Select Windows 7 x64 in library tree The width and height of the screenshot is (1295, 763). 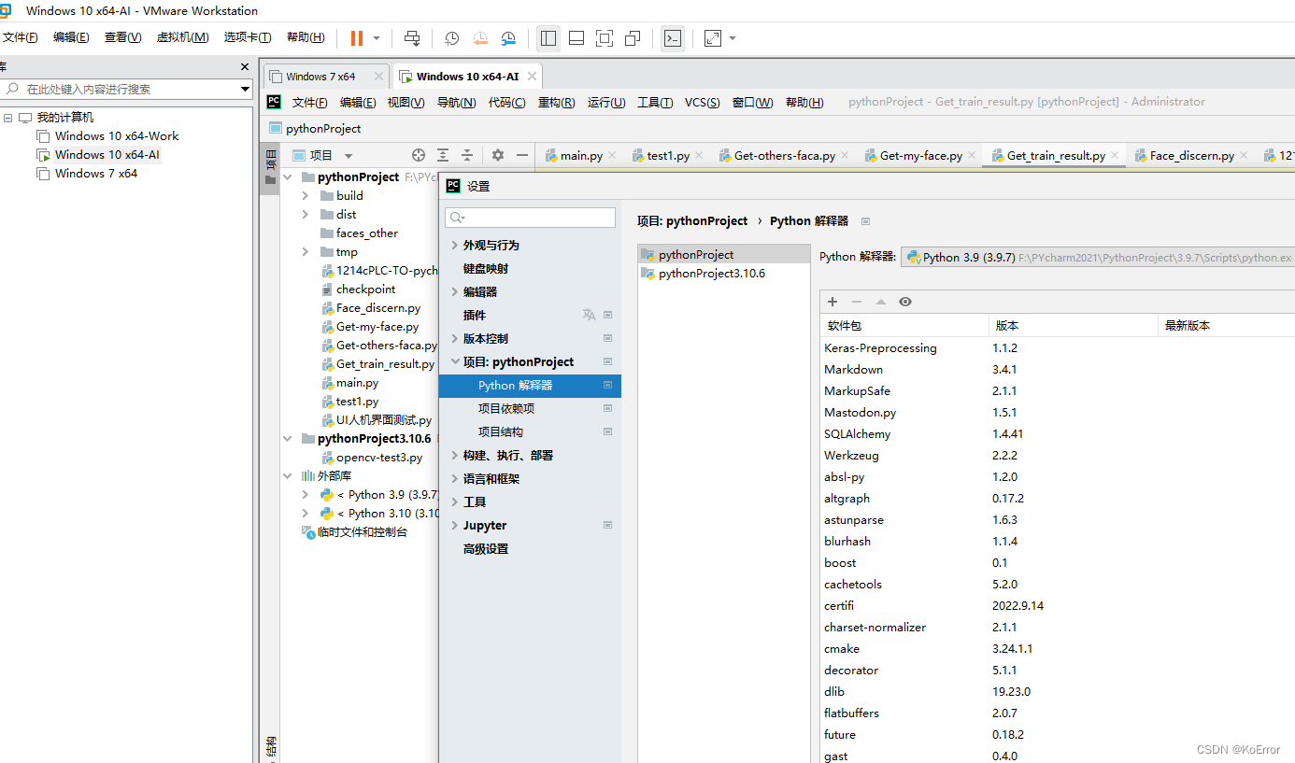point(96,174)
